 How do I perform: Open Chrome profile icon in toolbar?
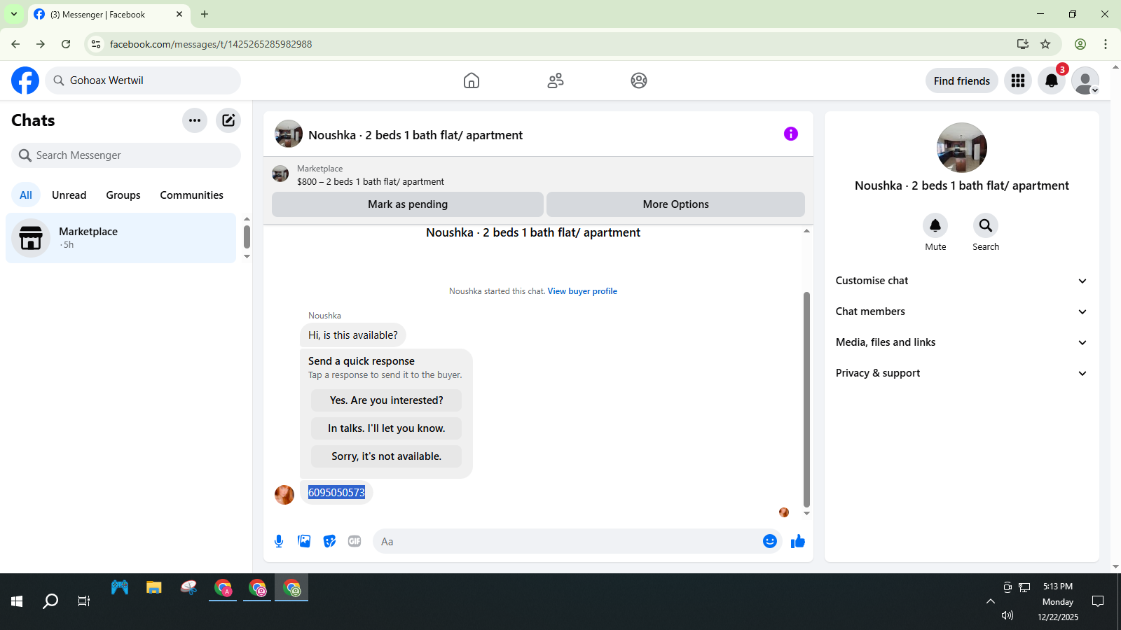point(1080,44)
